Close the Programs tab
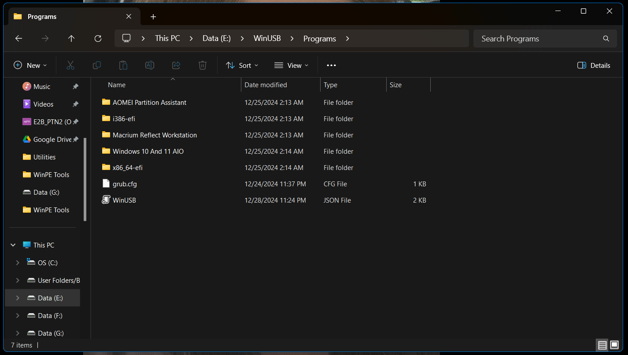Screen dimensions: 628x355 coord(129,17)
